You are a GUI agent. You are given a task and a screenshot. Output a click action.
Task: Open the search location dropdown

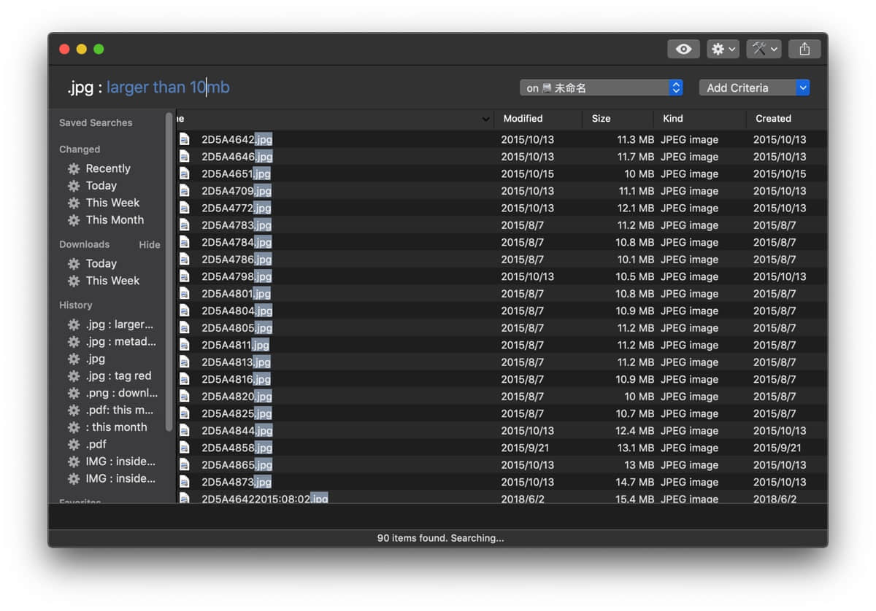tap(601, 87)
